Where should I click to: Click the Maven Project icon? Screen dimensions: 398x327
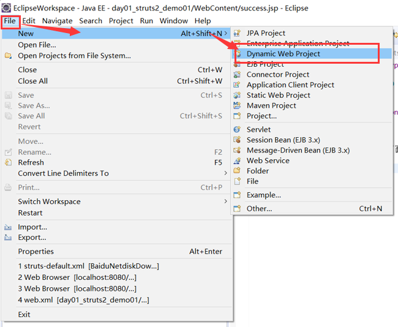click(x=237, y=105)
